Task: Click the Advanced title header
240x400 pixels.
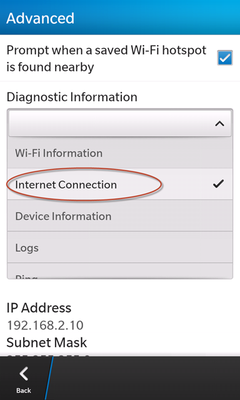Action: (x=40, y=18)
